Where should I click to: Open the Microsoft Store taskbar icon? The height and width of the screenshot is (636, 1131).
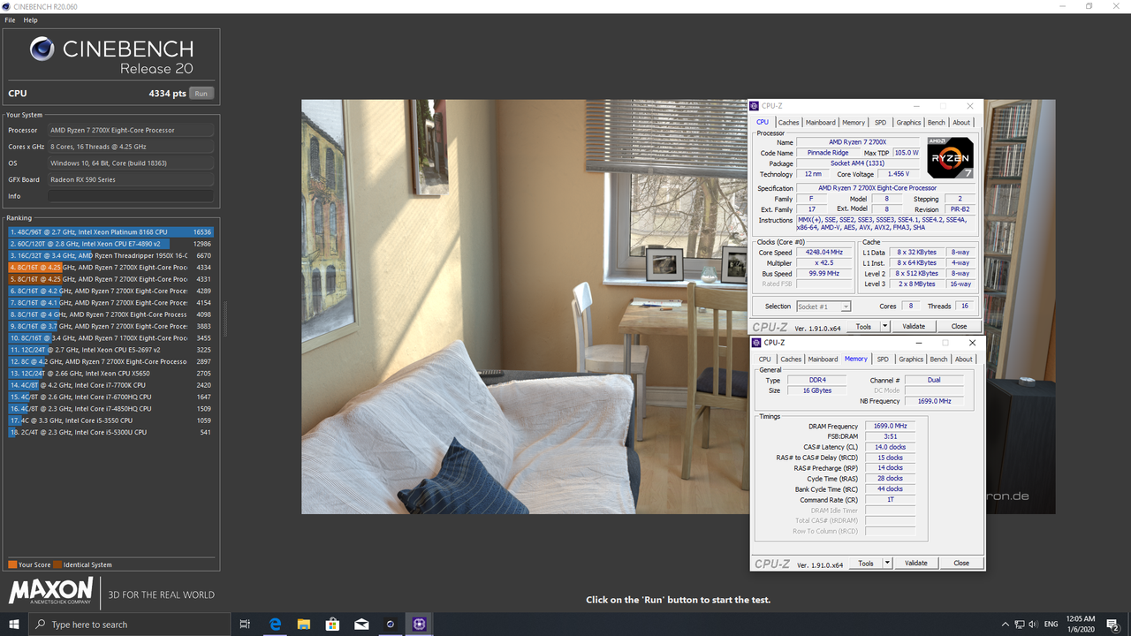[x=332, y=624]
